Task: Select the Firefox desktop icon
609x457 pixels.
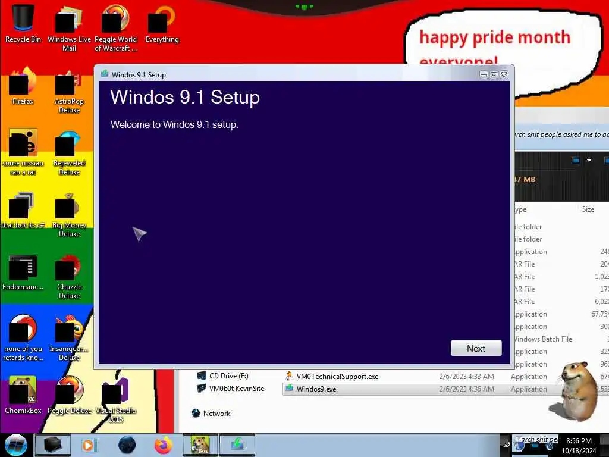Action: (23, 86)
